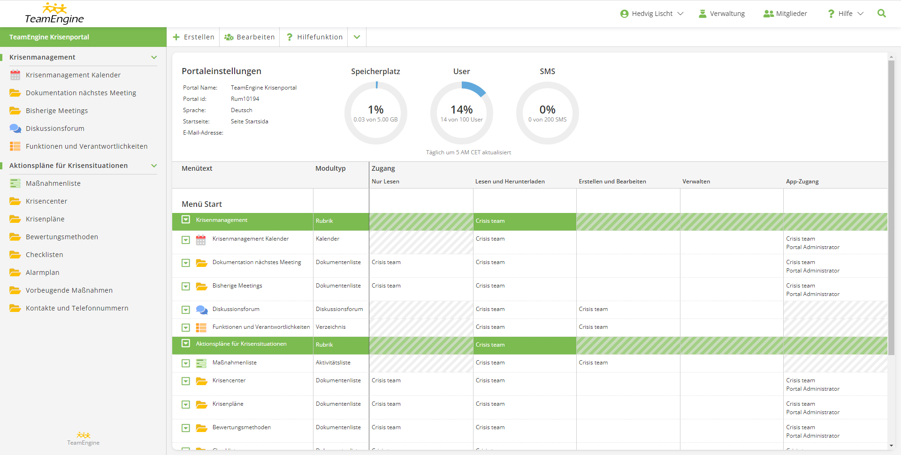Open dropdown arrow on Aktionspläne rubrik row

coord(186,343)
